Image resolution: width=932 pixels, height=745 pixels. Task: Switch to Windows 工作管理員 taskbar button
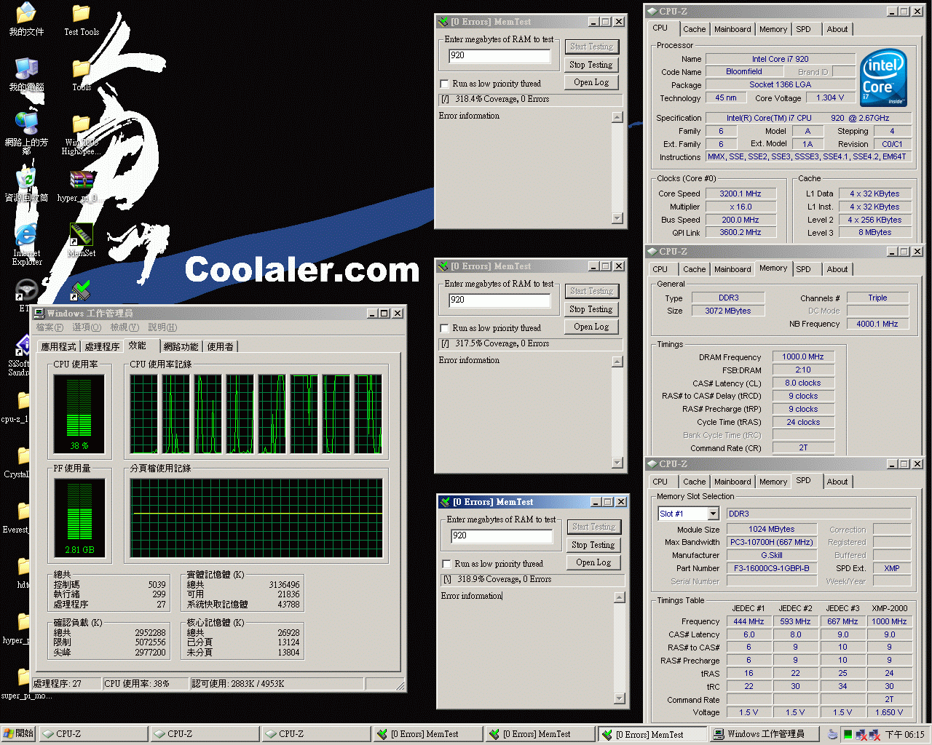pyautogui.click(x=764, y=734)
